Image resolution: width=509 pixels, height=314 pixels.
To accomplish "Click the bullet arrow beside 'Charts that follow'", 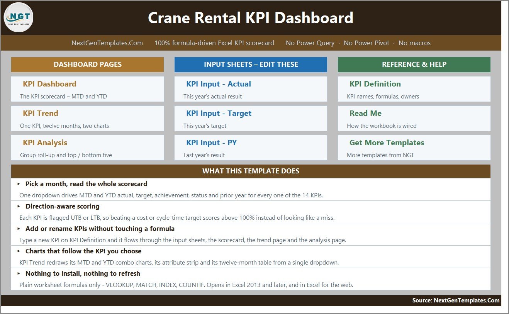I will [x=19, y=251].
